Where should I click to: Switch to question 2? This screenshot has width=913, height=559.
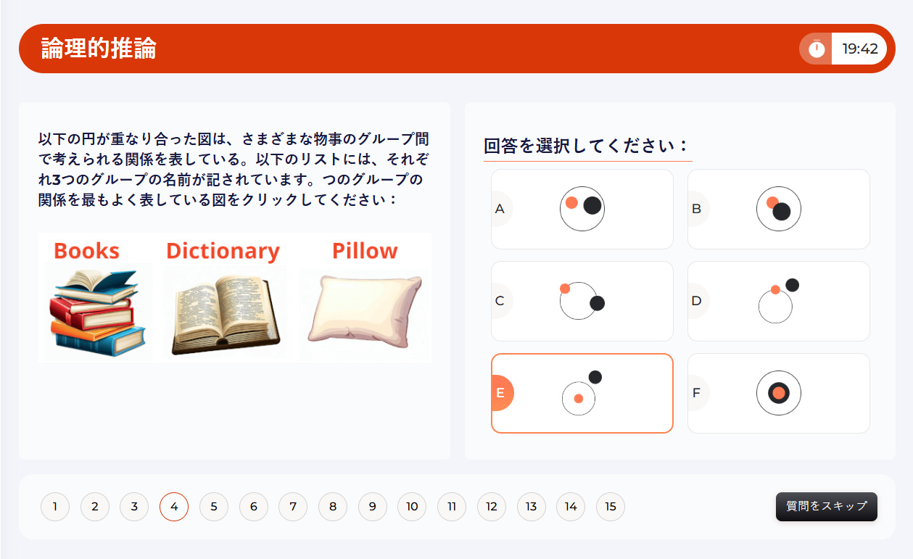pos(95,507)
